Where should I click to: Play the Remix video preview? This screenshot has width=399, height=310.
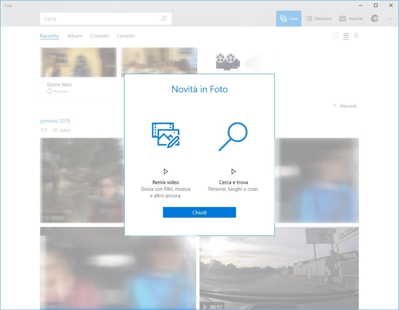[x=166, y=171]
